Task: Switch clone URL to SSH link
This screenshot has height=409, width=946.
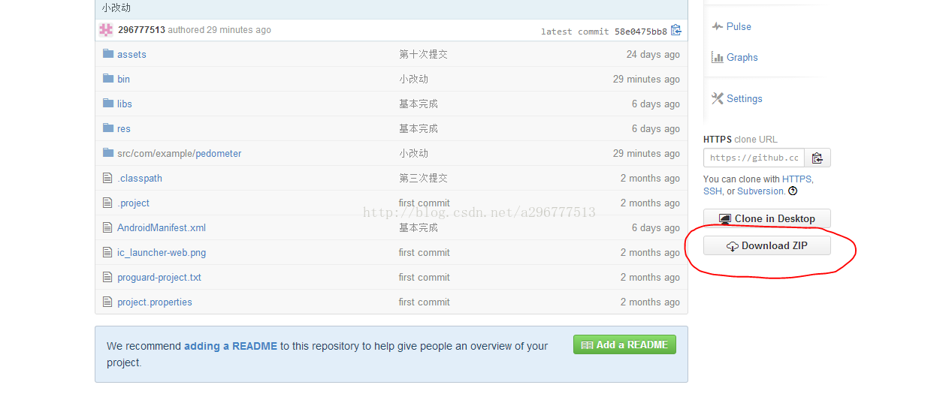Action: click(712, 191)
